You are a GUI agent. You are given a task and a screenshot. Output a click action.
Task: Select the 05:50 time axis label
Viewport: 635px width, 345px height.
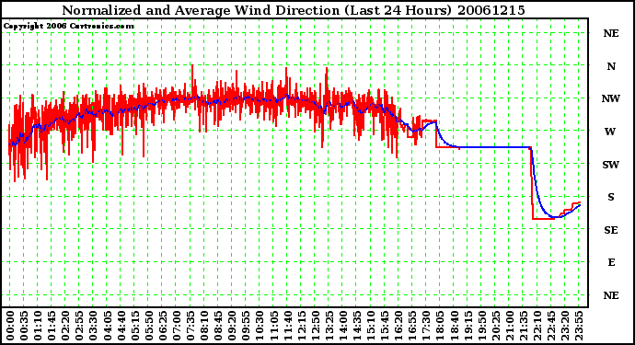click(149, 326)
